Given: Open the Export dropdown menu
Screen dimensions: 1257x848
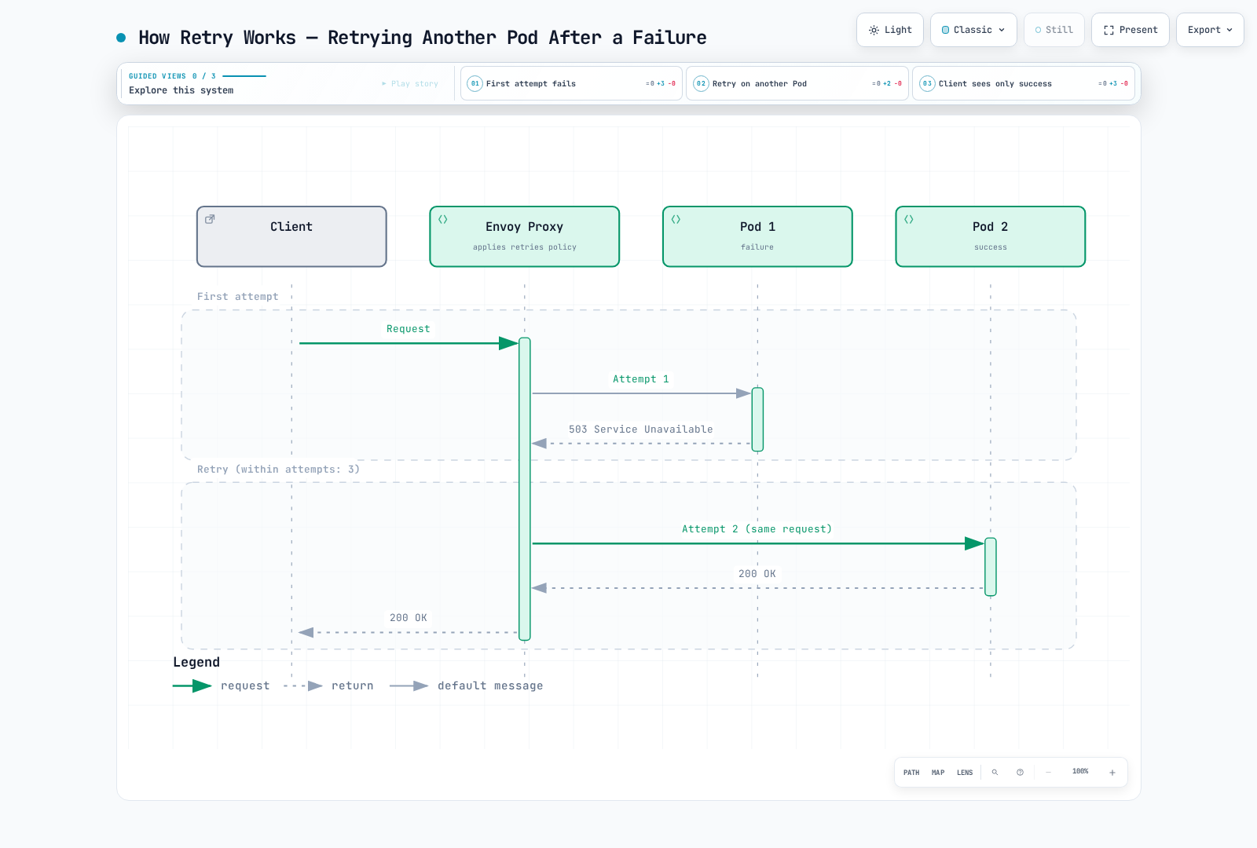Looking at the screenshot, I should 1210,30.
